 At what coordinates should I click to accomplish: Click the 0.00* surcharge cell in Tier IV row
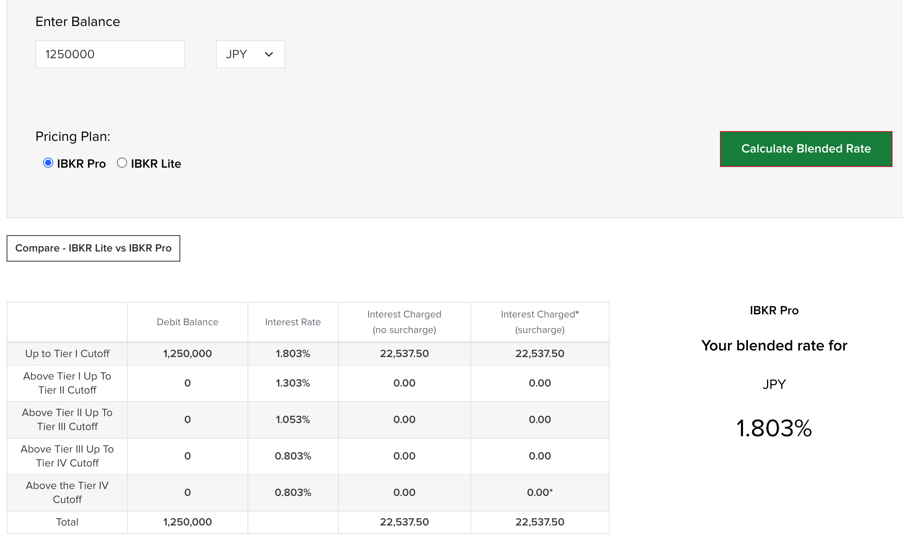pyautogui.click(x=540, y=492)
